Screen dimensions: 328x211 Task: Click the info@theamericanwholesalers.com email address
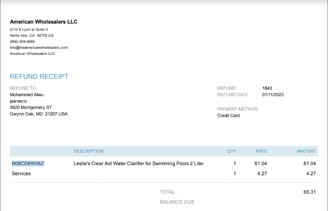39,47
